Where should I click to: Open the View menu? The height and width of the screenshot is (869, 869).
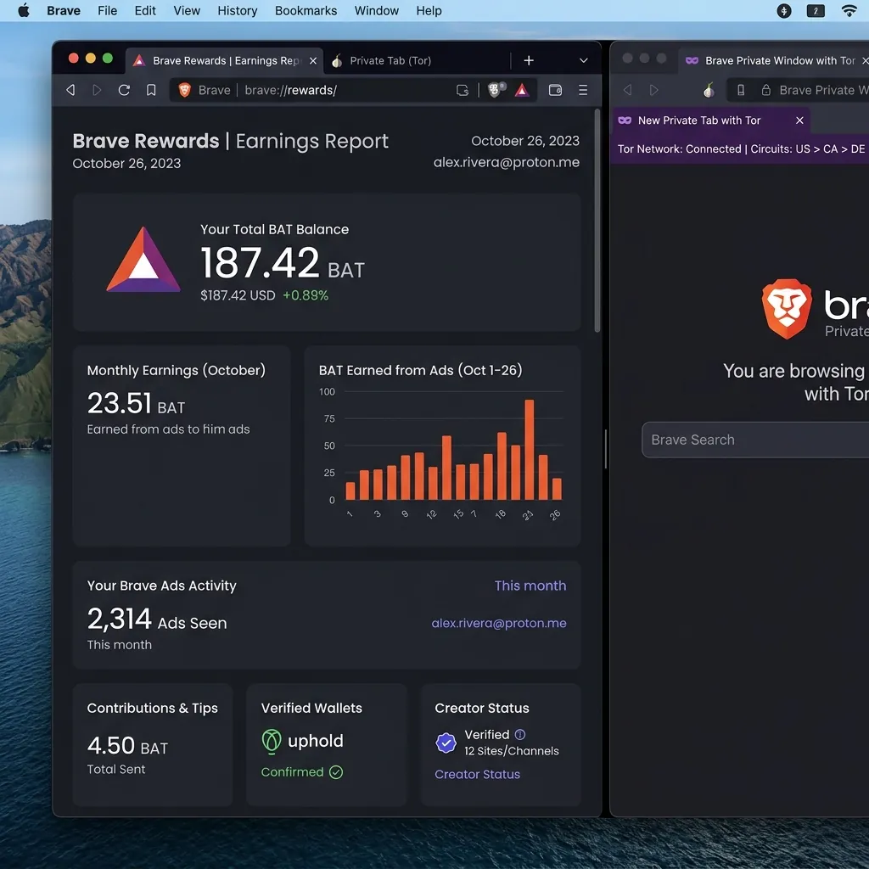tap(186, 10)
